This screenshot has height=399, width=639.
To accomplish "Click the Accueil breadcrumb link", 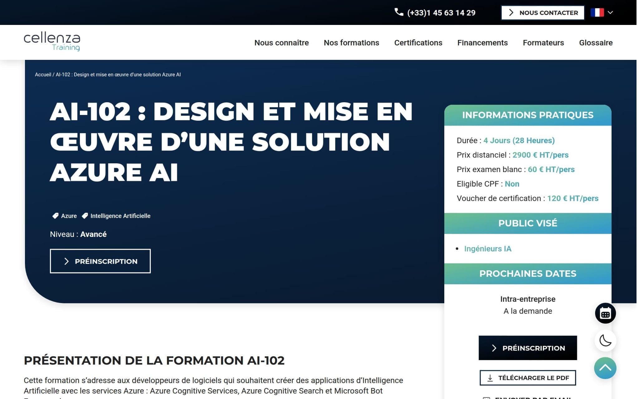I will (43, 75).
